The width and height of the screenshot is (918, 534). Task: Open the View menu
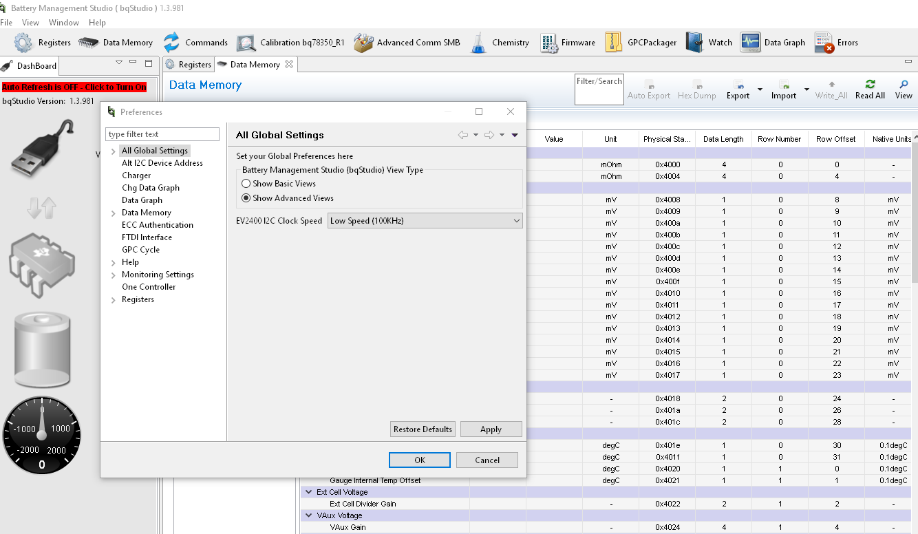click(30, 23)
